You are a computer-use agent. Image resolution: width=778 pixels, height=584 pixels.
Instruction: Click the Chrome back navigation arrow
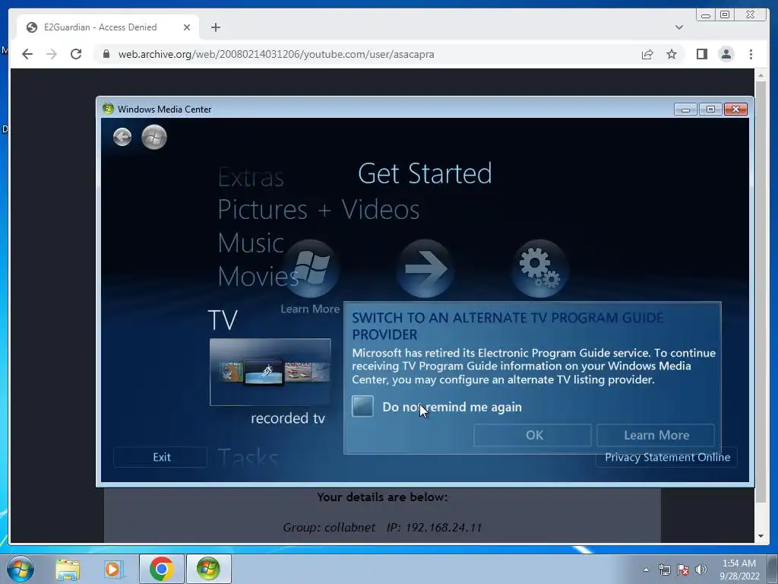point(27,54)
